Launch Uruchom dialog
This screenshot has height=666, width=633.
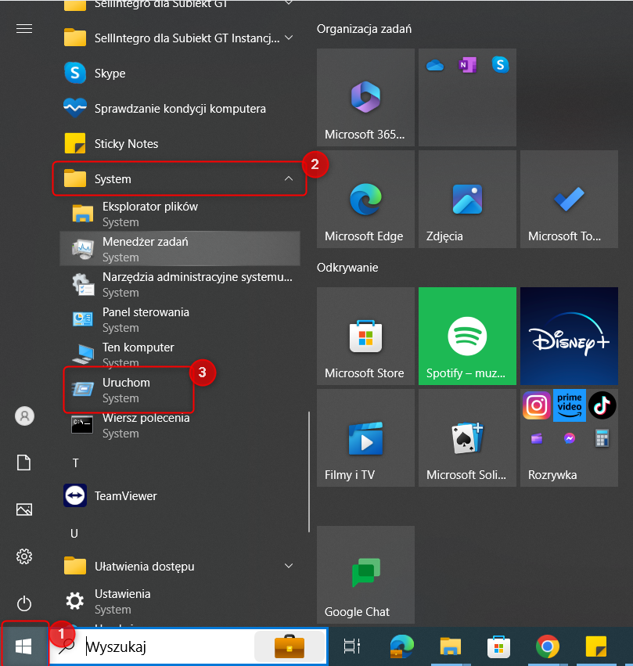click(180, 390)
